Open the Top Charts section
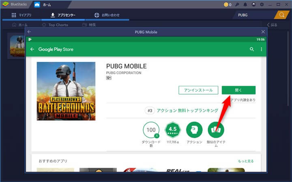Viewport: 292px width, 182px height. click(55, 25)
